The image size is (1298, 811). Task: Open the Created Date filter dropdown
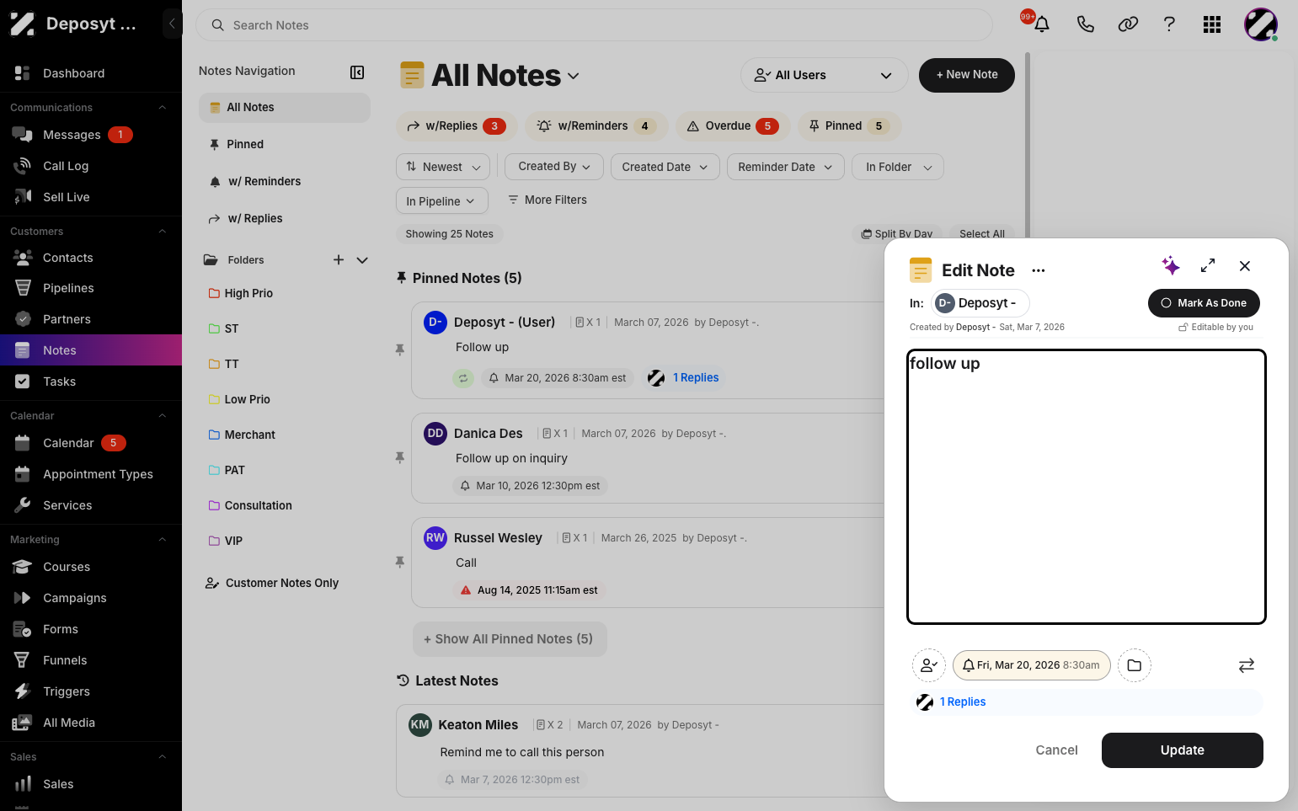coord(665,167)
